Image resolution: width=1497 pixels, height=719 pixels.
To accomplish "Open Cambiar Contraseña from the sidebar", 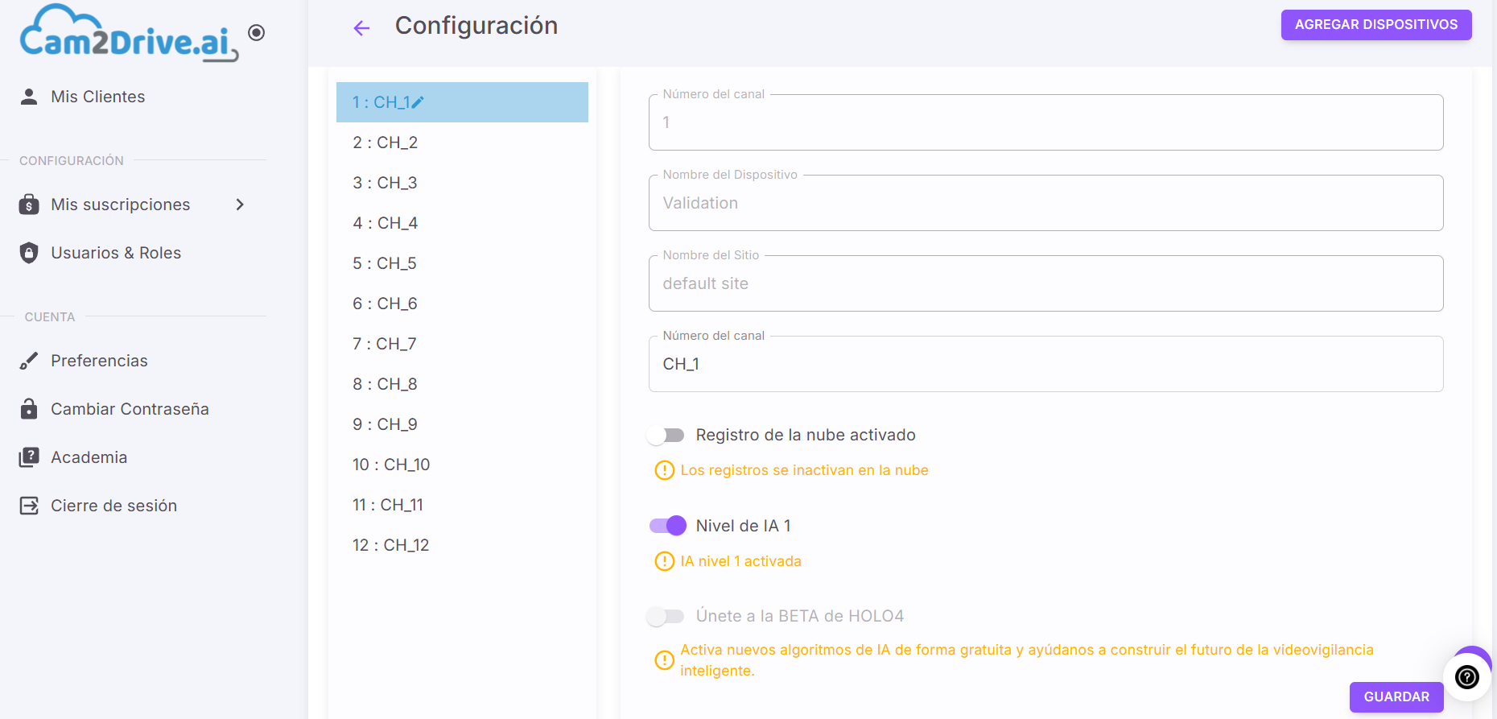I will coord(129,409).
